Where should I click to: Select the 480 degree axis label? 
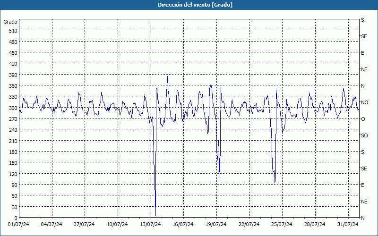(13, 42)
